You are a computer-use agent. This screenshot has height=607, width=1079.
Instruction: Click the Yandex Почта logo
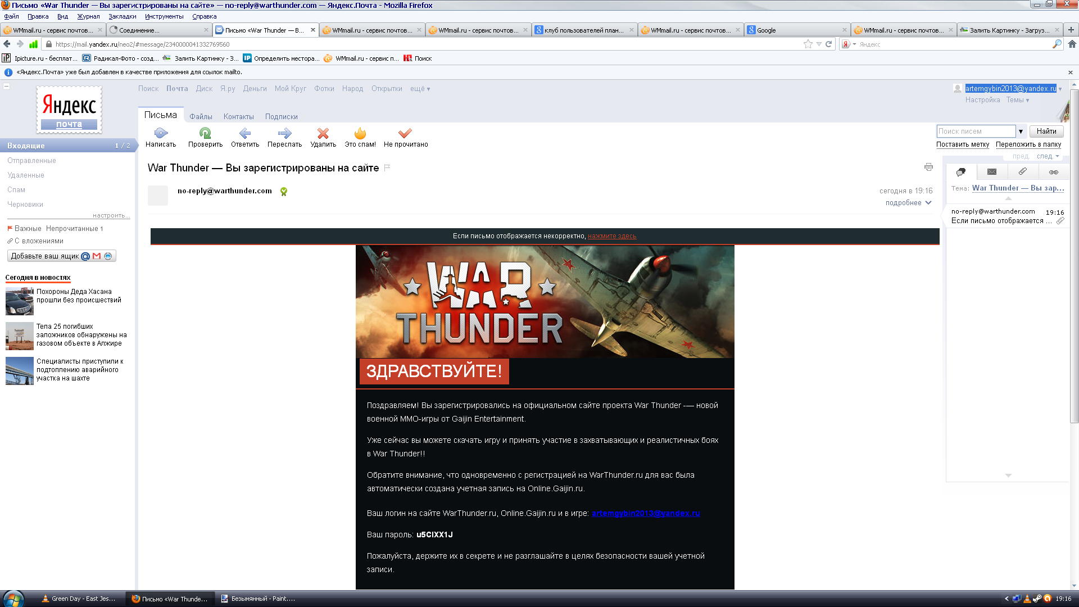pyautogui.click(x=69, y=110)
